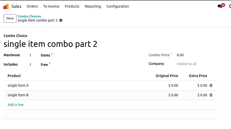
Task: Click Add a line link
Action: [x=16, y=105]
